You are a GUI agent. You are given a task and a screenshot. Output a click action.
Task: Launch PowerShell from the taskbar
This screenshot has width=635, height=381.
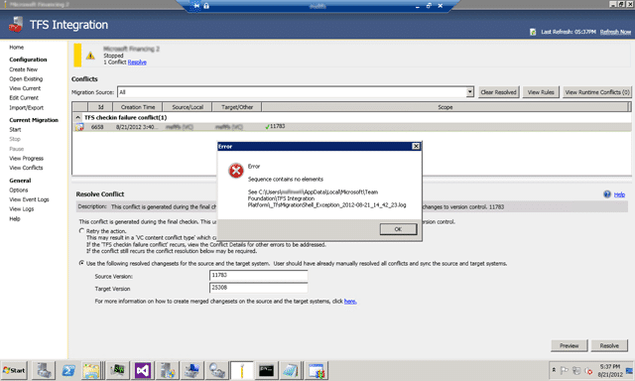point(68,370)
